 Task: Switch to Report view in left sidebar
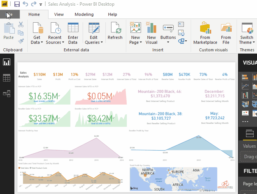pos(6,62)
